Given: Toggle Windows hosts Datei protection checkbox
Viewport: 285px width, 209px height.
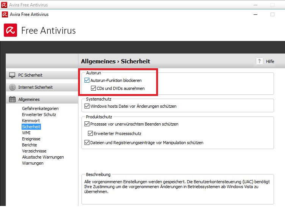Looking at the screenshot, I should tap(87, 106).
